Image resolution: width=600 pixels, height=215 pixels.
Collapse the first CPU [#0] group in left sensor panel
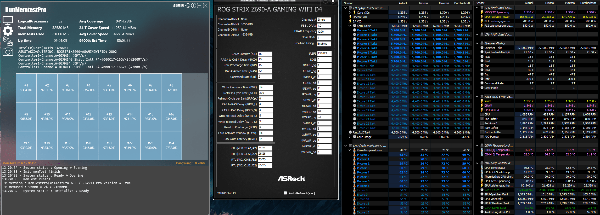(346, 8)
